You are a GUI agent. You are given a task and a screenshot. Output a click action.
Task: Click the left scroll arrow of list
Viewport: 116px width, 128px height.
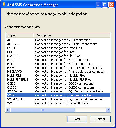(x=8, y=110)
